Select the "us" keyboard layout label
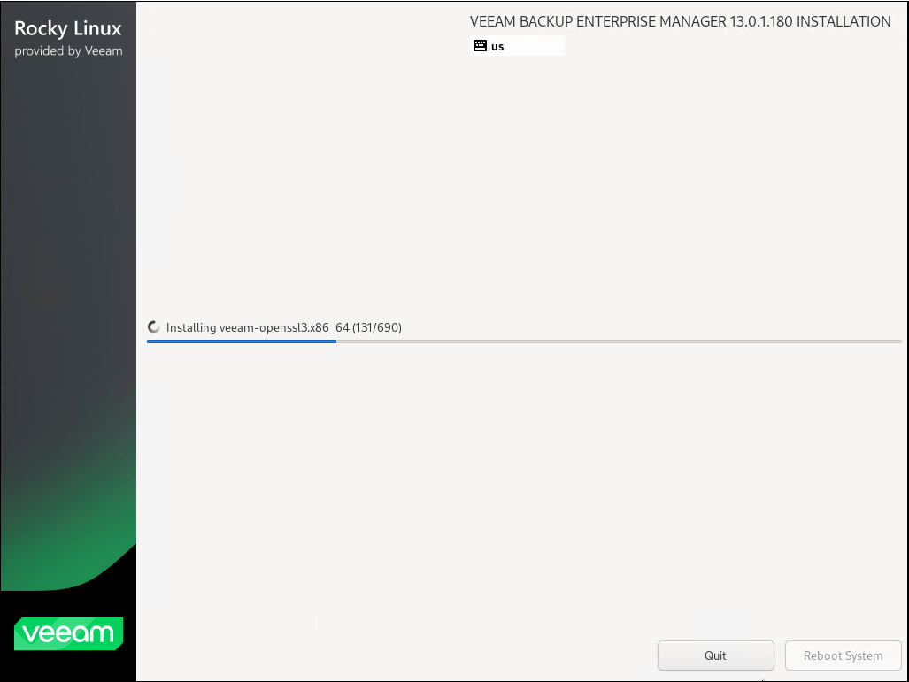 pos(497,46)
